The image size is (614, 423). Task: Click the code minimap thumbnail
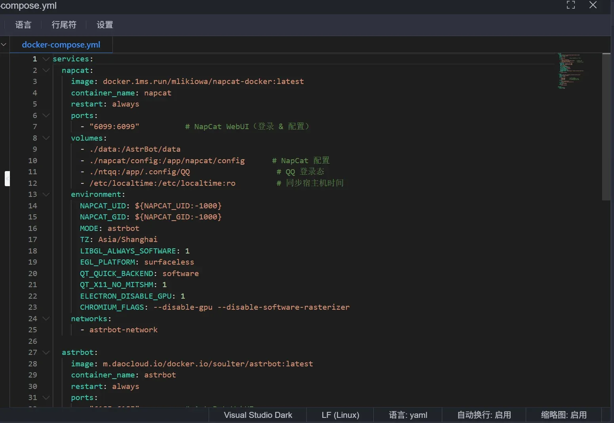pyautogui.click(x=570, y=71)
